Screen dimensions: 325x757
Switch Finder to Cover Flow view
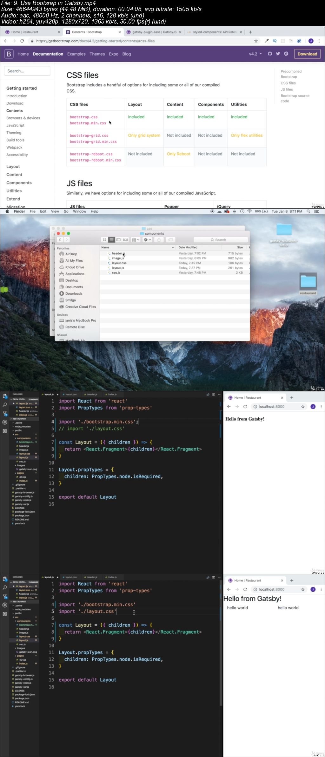click(125, 240)
